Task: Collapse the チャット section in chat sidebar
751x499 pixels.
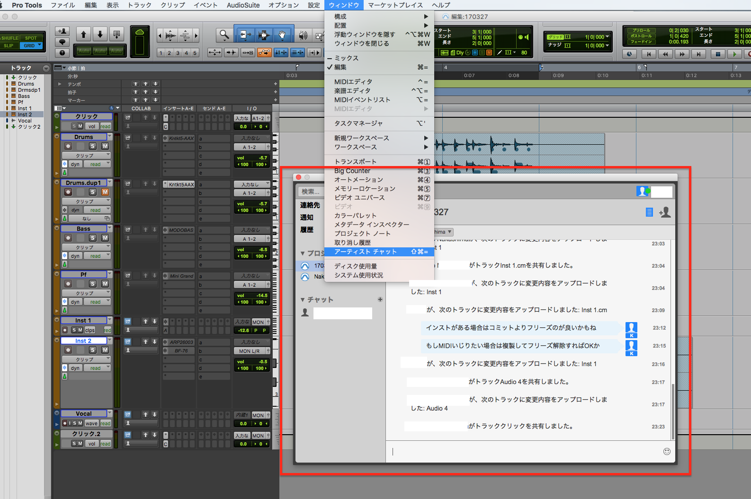Action: pyautogui.click(x=303, y=300)
